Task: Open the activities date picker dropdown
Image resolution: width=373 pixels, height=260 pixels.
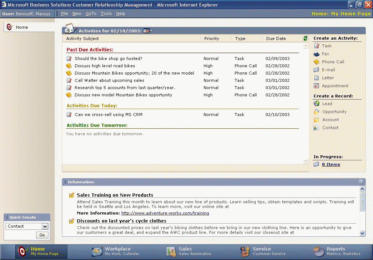Action: click(148, 31)
